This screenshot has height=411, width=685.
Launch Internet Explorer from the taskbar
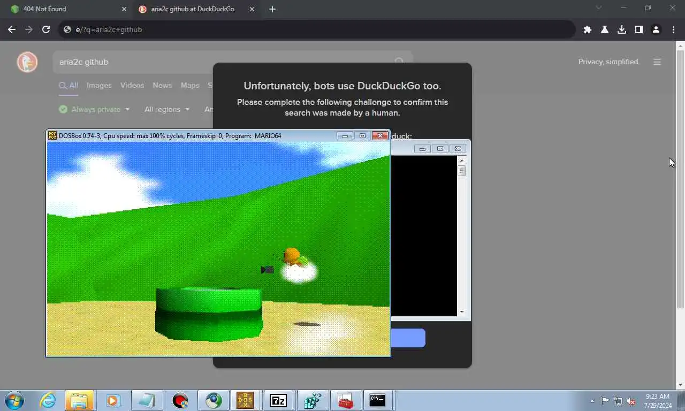click(x=48, y=400)
